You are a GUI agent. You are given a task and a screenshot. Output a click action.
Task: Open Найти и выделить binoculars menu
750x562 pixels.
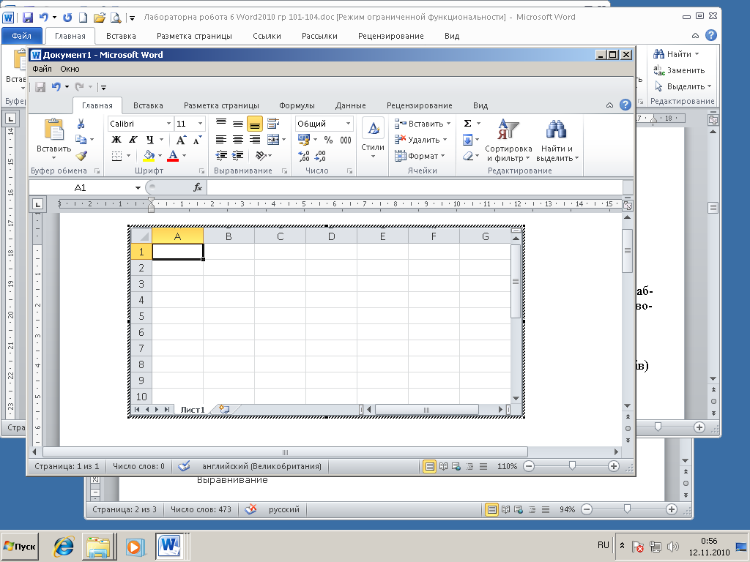click(x=557, y=140)
